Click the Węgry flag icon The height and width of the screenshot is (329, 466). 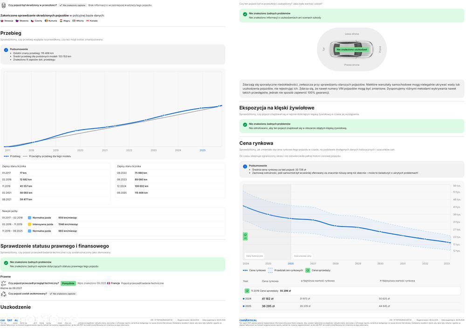coord(61,21)
